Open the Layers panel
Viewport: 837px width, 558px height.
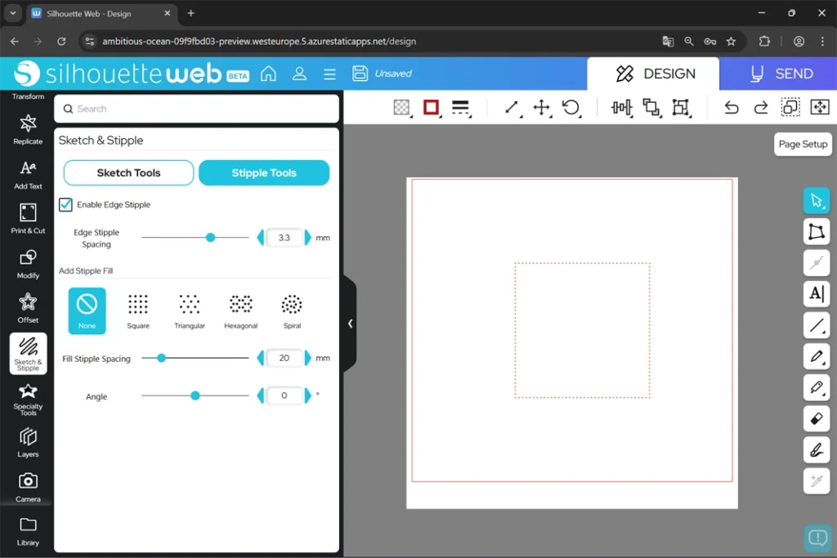pyautogui.click(x=28, y=442)
